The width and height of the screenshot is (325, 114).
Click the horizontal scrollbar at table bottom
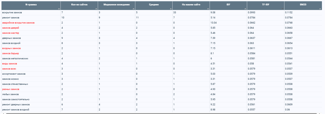tap(161, 113)
